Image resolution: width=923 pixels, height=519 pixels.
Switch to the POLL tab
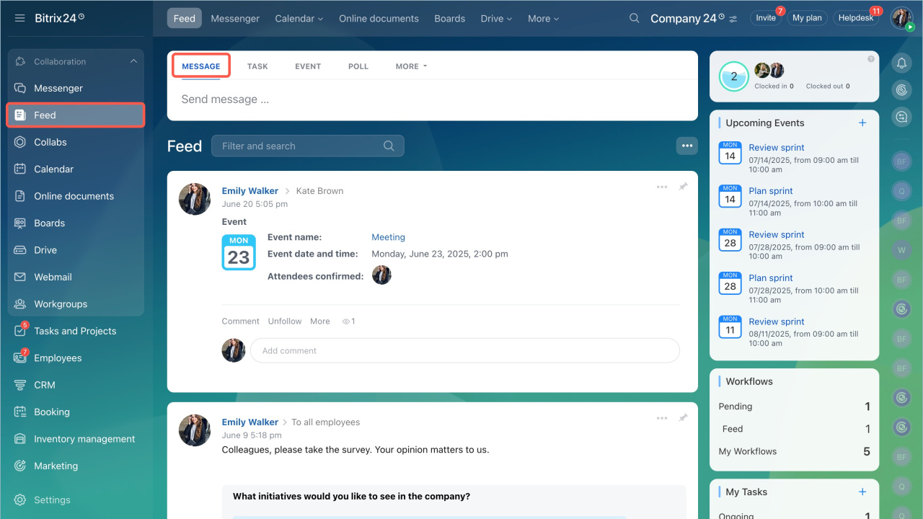pos(358,66)
